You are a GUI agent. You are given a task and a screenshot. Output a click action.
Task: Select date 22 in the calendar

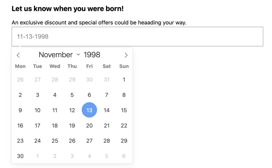[124, 126]
